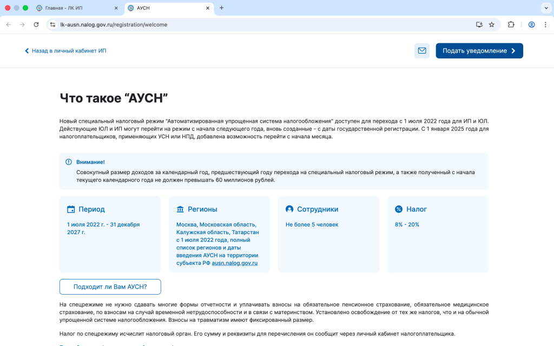Expand the tab search dropdown arrow

(x=545, y=8)
